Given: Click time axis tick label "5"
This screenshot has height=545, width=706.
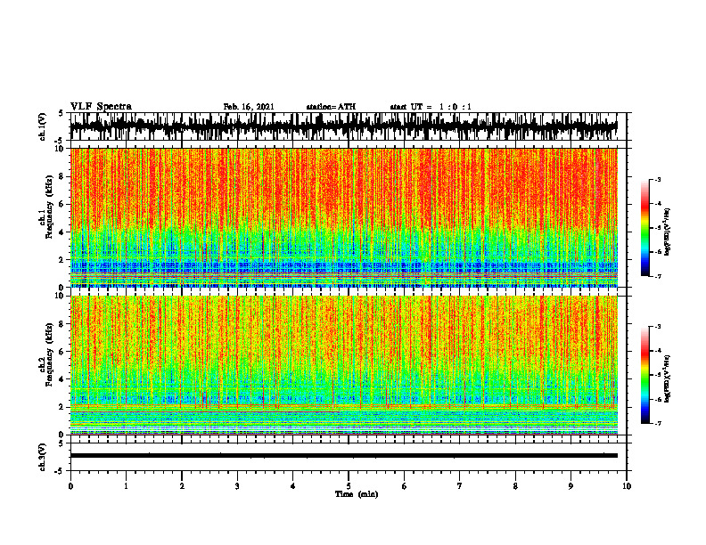Looking at the screenshot, I should coord(349,486).
